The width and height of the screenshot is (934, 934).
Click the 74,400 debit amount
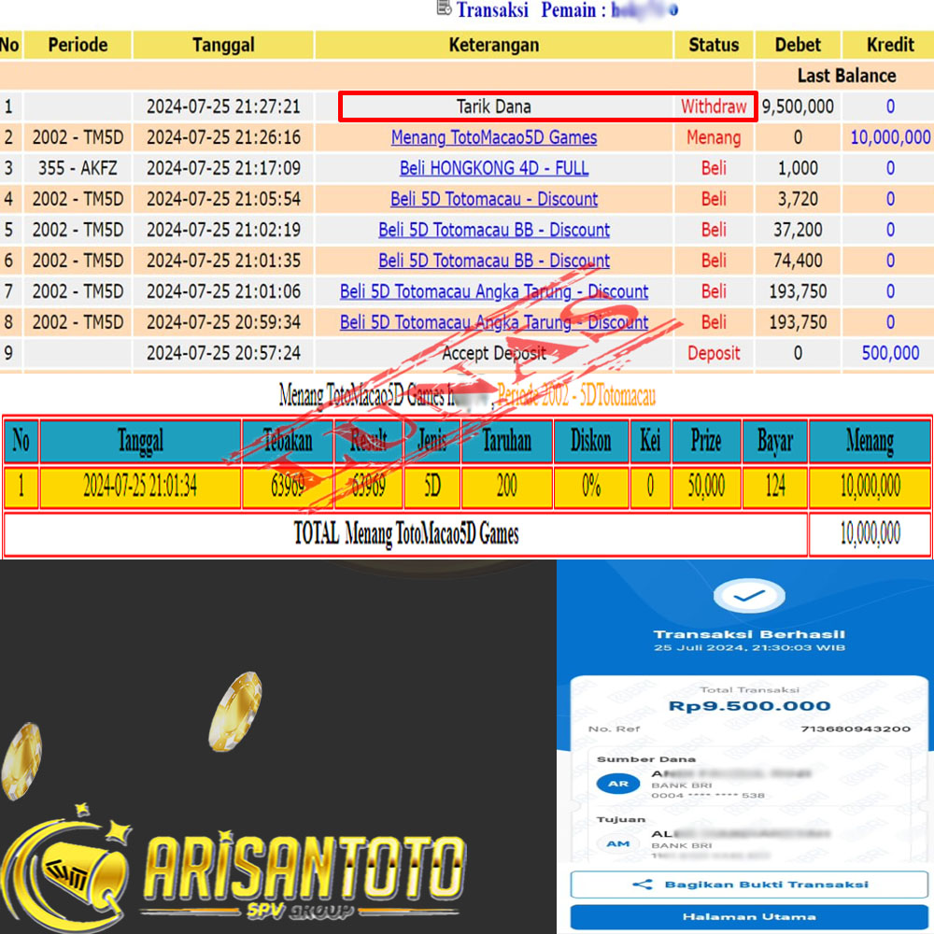tap(798, 261)
